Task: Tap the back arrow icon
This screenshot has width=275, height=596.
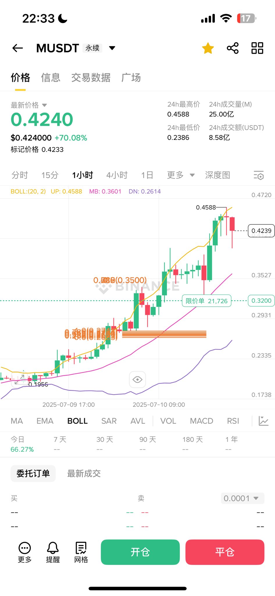Action: [x=18, y=48]
